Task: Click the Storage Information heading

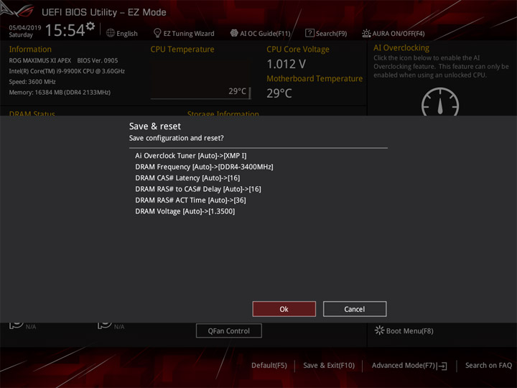Action: click(x=223, y=114)
